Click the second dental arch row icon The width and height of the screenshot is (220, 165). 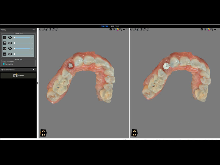point(5,43)
